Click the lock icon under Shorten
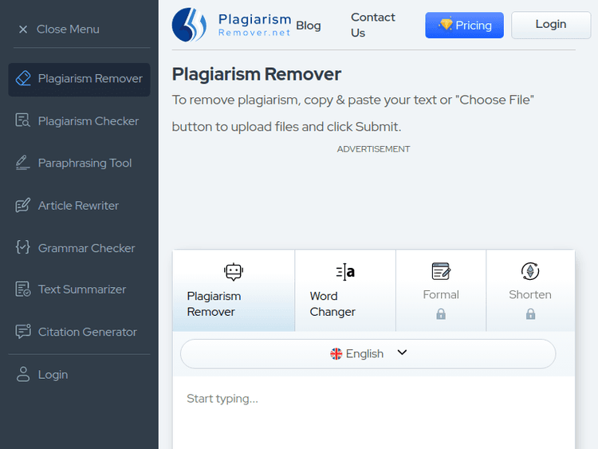598x449 pixels. [530, 314]
